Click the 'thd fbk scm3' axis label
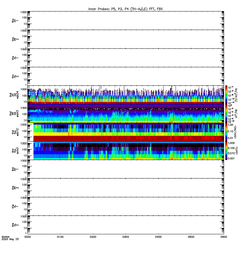The height and width of the screenshot is (255, 239). click(15, 150)
